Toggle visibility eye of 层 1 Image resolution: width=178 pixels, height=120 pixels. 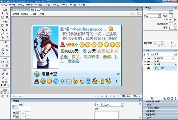148,61
